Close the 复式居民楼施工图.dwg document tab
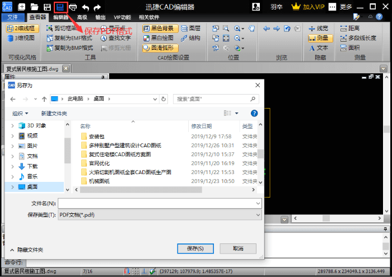Image resolution: width=392 pixels, height=277 pixels. pyautogui.click(x=66, y=68)
